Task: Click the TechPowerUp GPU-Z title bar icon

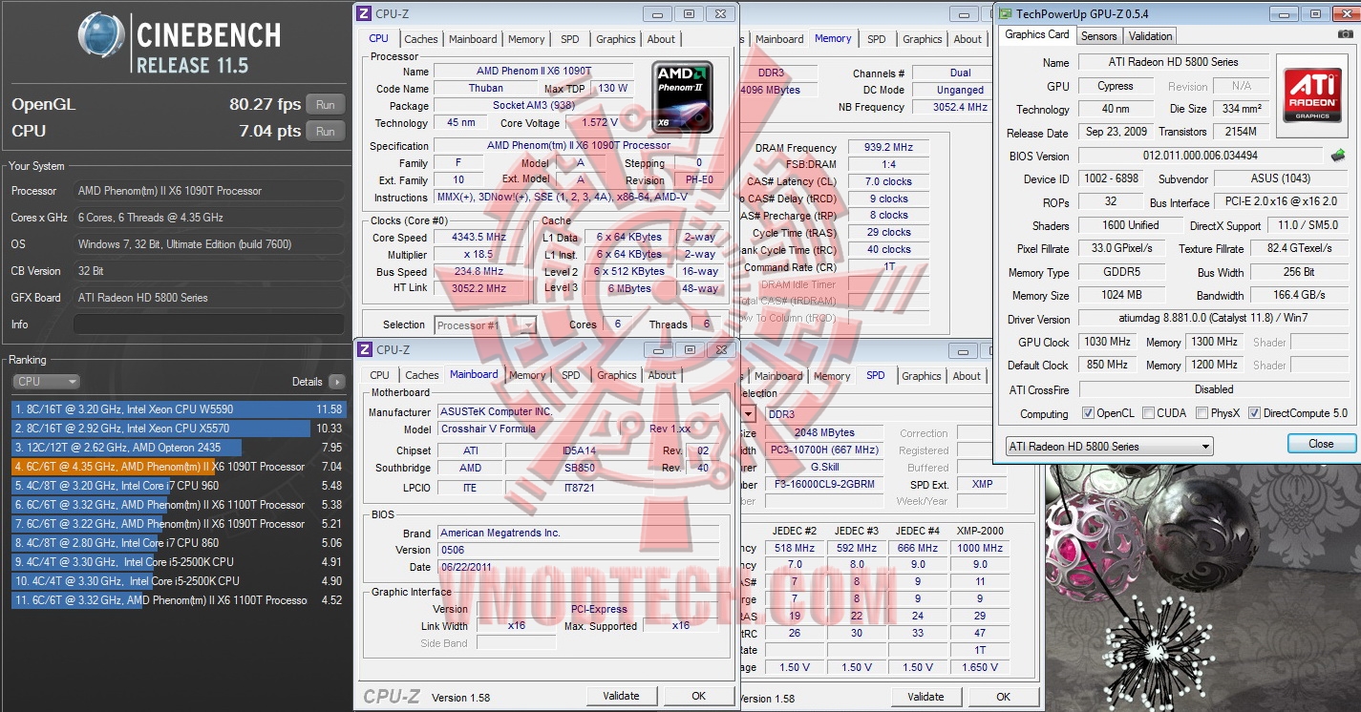Action: (1004, 13)
